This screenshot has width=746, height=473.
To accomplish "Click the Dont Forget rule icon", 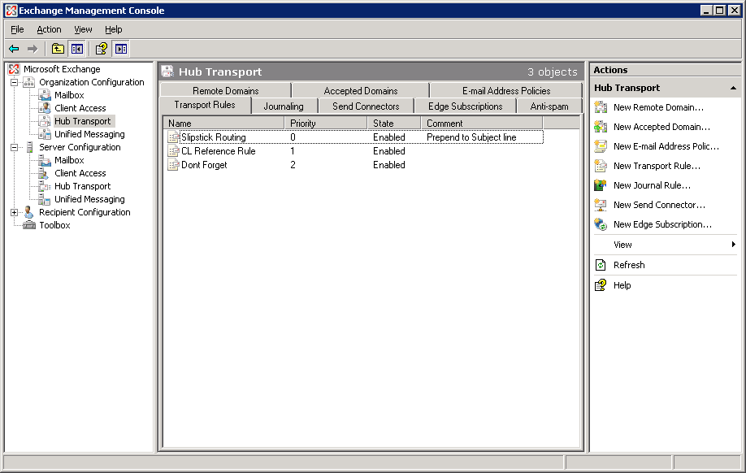I will pyautogui.click(x=174, y=165).
